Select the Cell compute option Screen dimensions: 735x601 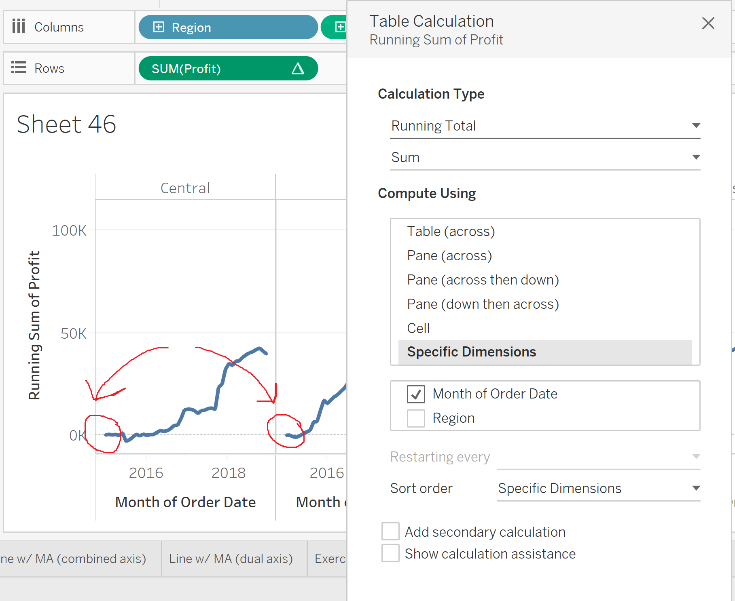[418, 328]
